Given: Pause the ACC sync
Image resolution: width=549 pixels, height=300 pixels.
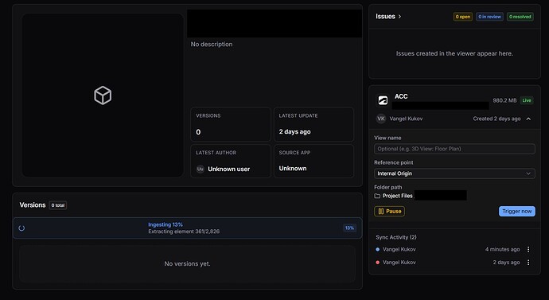Looking at the screenshot, I should [x=389, y=212].
